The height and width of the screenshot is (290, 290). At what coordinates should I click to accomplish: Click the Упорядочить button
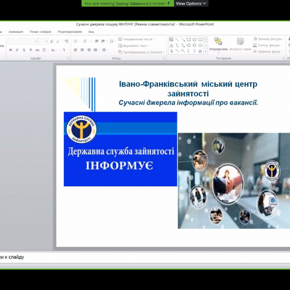[x=218, y=45]
